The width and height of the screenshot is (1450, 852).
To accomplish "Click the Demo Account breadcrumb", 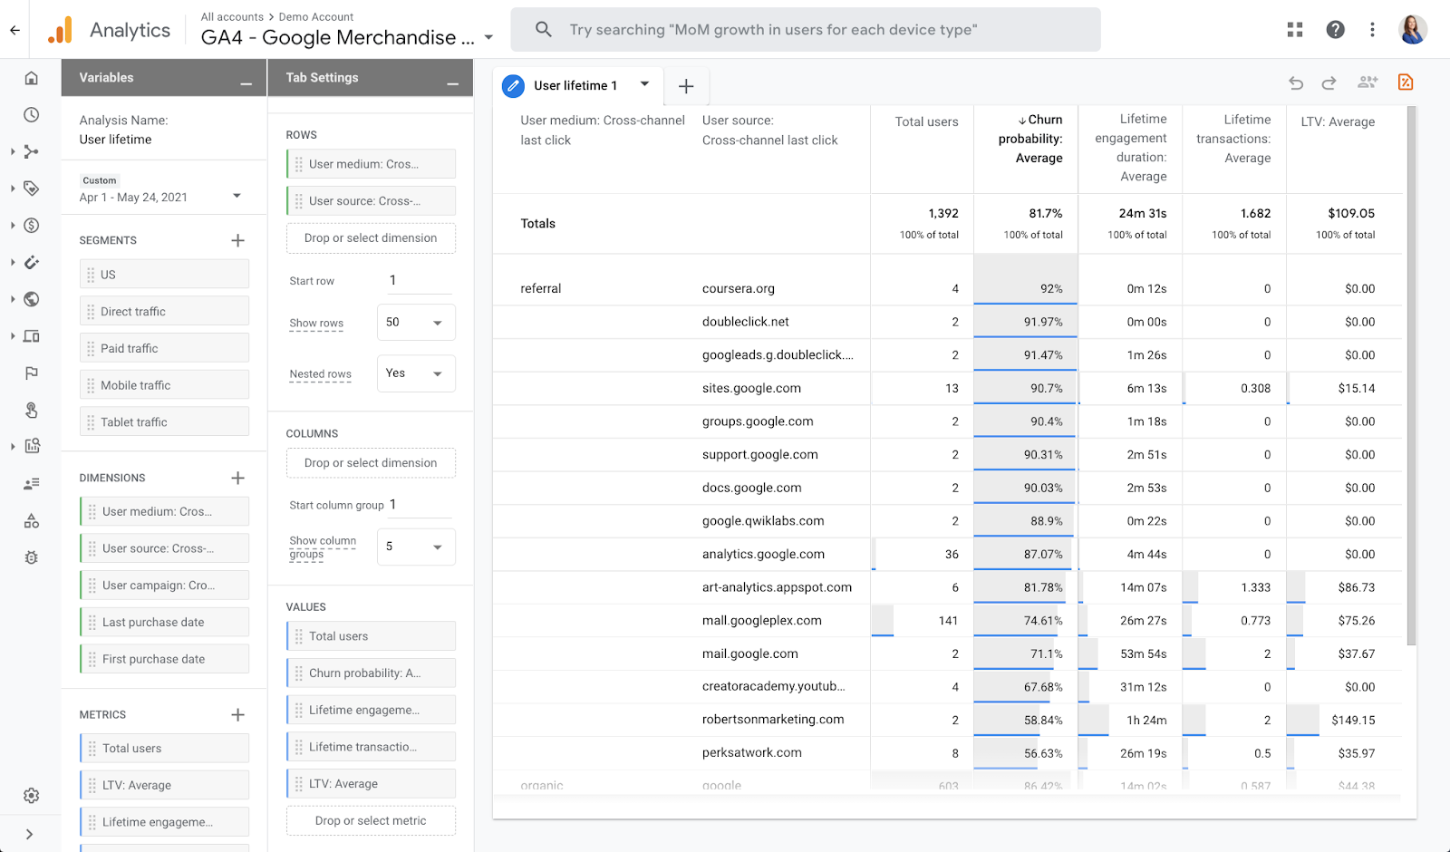I will tap(316, 16).
